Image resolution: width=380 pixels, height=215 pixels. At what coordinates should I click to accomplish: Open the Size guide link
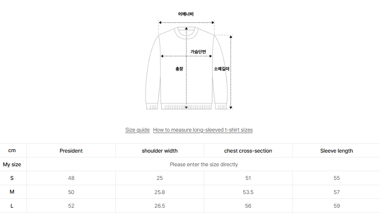[137, 130]
